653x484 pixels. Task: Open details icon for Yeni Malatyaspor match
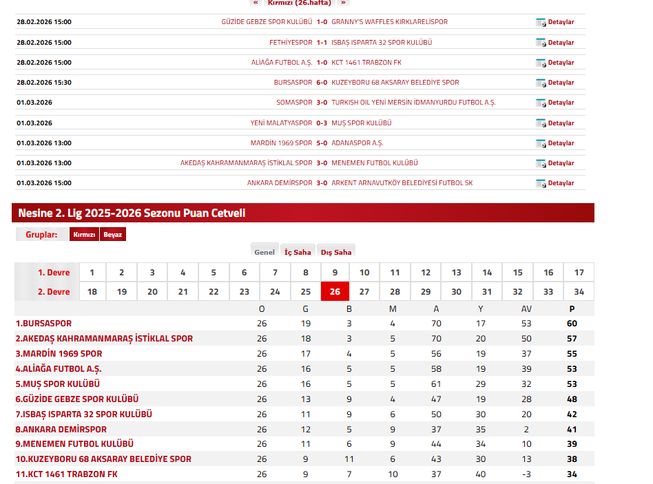(541, 123)
